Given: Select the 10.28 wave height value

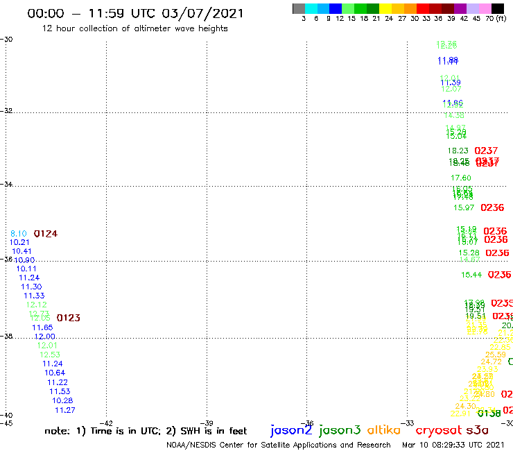Looking at the screenshot, I should tap(62, 400).
